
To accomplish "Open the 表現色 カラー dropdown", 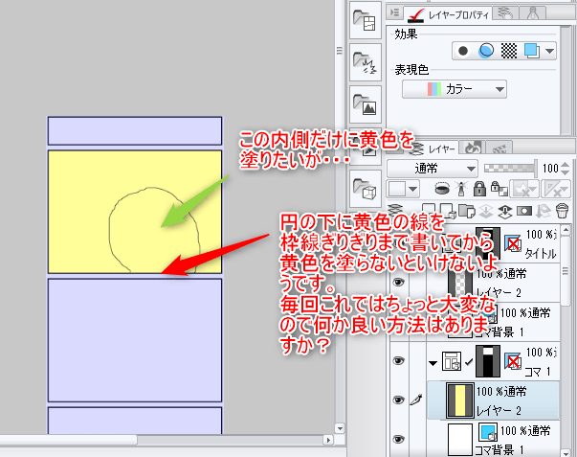I will point(455,89).
